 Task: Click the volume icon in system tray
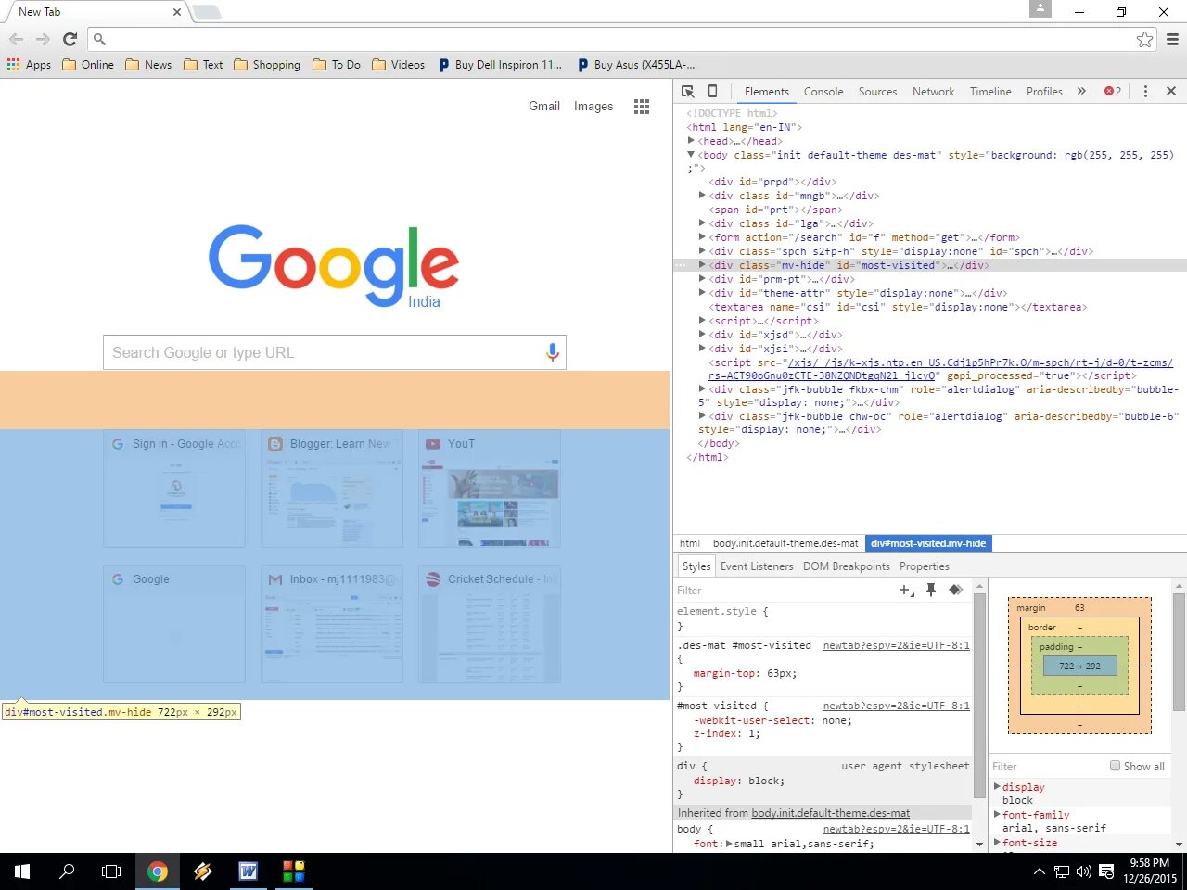point(1084,871)
